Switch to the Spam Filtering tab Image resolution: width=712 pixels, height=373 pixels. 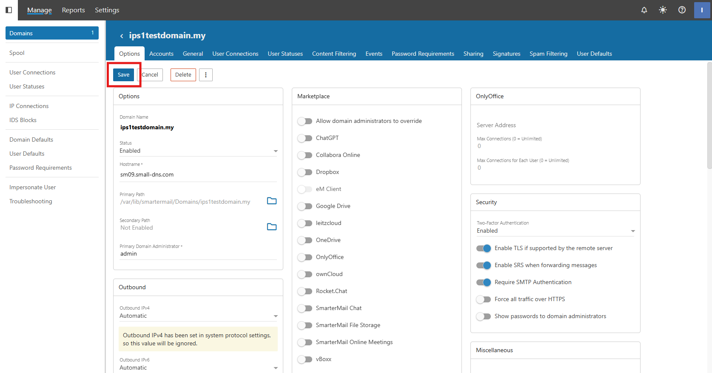coord(548,54)
